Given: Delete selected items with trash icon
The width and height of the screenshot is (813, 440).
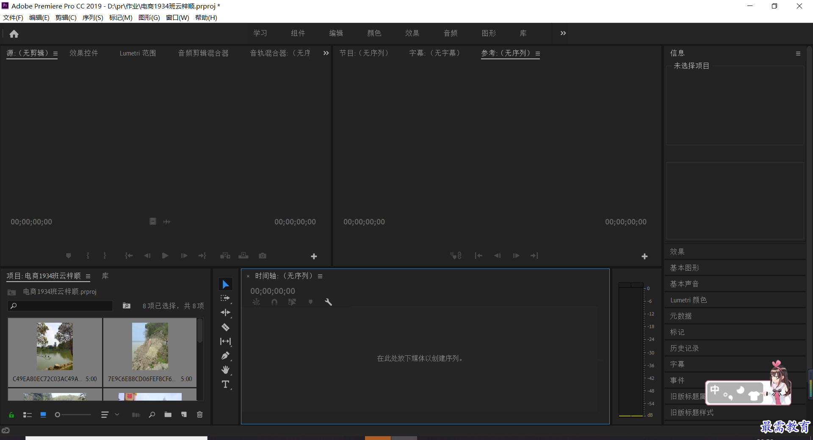Looking at the screenshot, I should pos(200,415).
